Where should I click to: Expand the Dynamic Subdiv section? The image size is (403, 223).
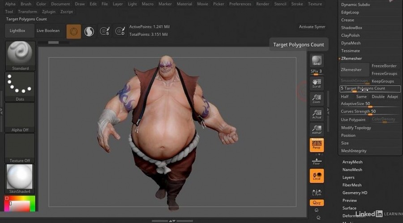tap(356, 4)
